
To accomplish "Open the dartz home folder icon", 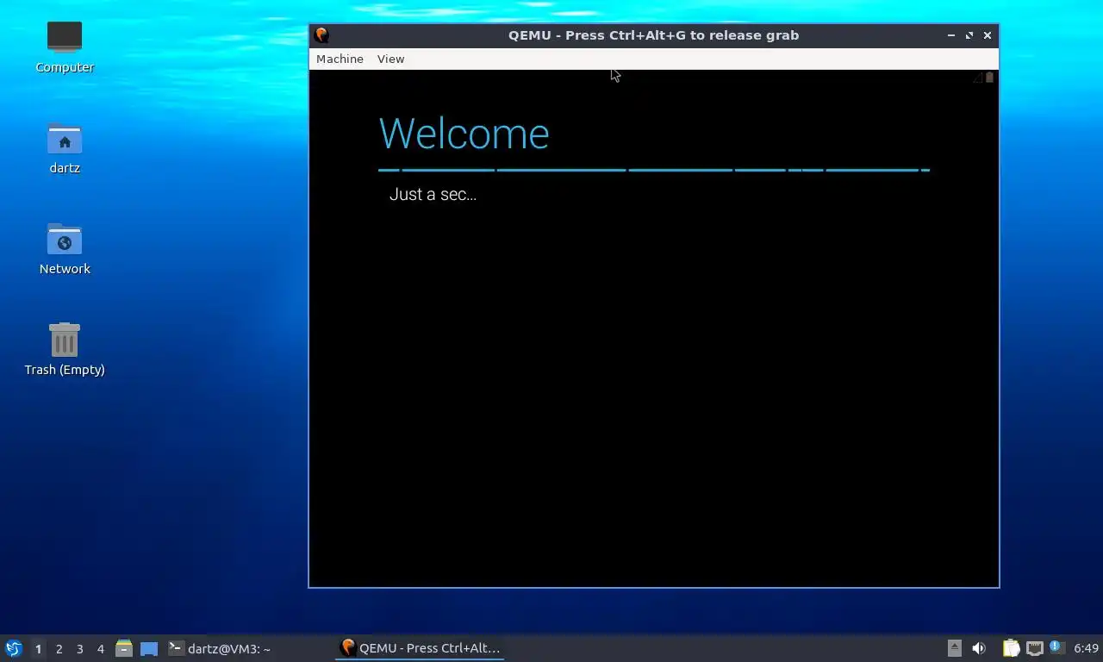I will (65, 148).
